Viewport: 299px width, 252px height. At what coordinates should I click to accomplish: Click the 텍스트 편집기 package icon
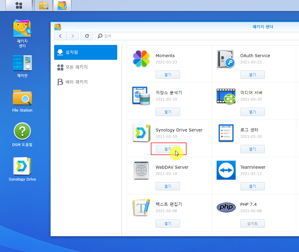pos(141,207)
